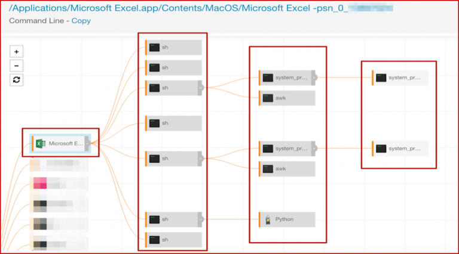Click the Excel icon on Microsoft Excel node
Viewport: 459px width, 254px height.
click(41, 143)
